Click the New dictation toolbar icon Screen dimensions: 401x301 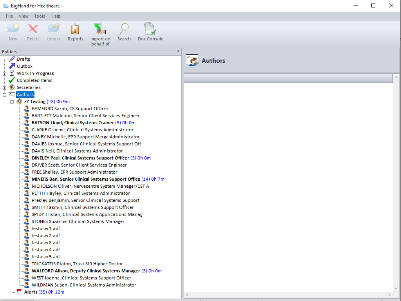tap(13, 28)
